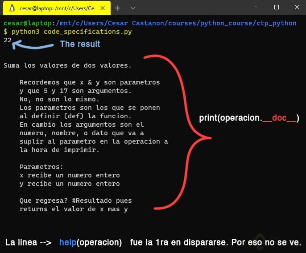Click the cesar@laptop prompt path line
This screenshot has width=306, height=253.
tap(150, 23)
